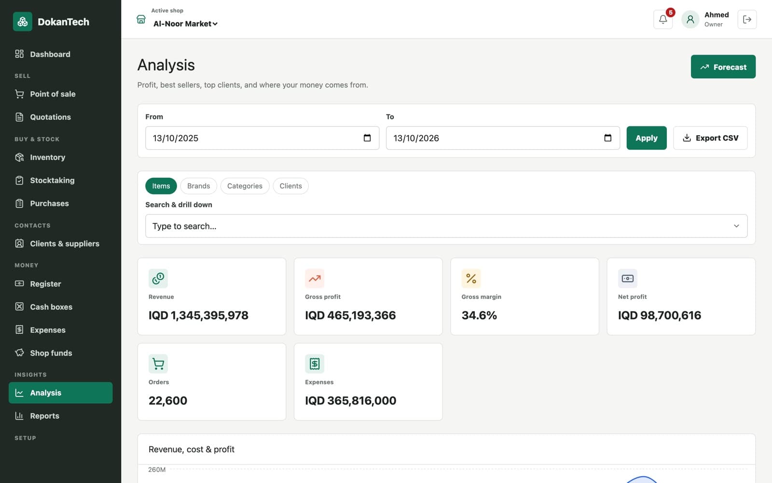Click the Apply button
This screenshot has width=772, height=483.
647,138
